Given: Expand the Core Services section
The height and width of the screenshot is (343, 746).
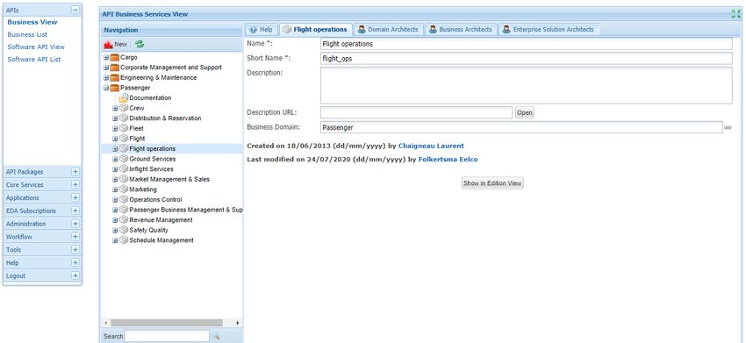Looking at the screenshot, I should point(75,184).
